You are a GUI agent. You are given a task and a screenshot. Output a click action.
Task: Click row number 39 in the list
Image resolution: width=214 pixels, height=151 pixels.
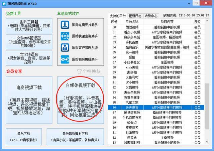[114, 72]
